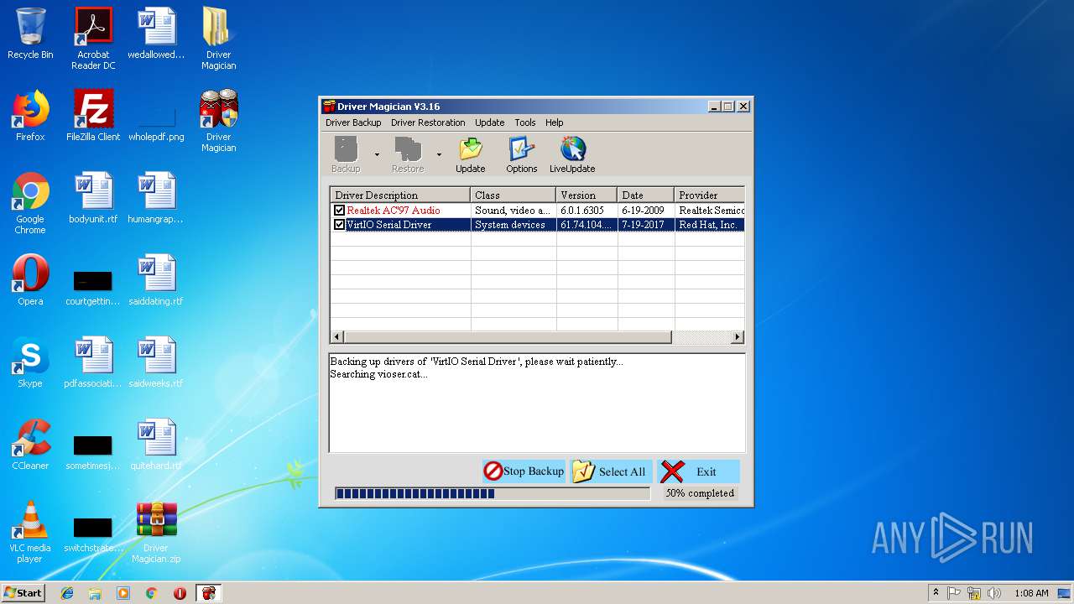
Task: Click the taskbar clock 1:08 AM
Action: [x=1031, y=593]
